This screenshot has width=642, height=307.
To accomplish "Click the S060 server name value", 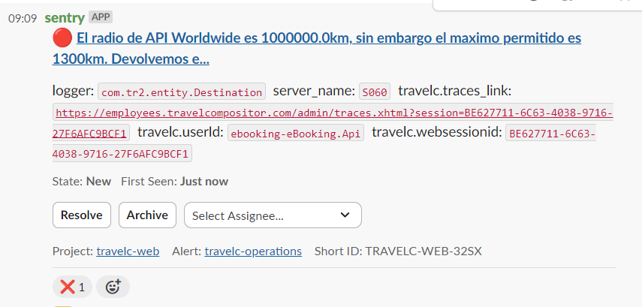I will click(x=375, y=92).
